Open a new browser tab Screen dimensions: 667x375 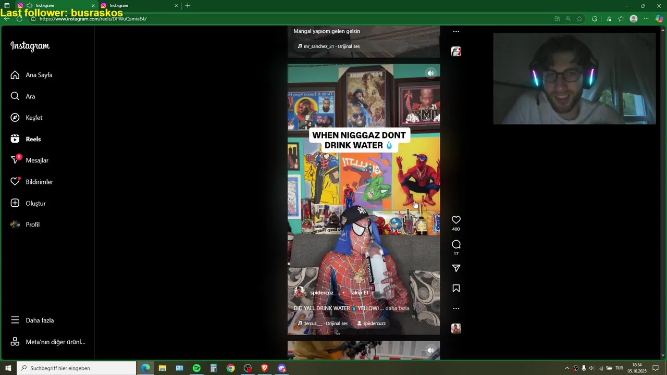click(x=188, y=6)
